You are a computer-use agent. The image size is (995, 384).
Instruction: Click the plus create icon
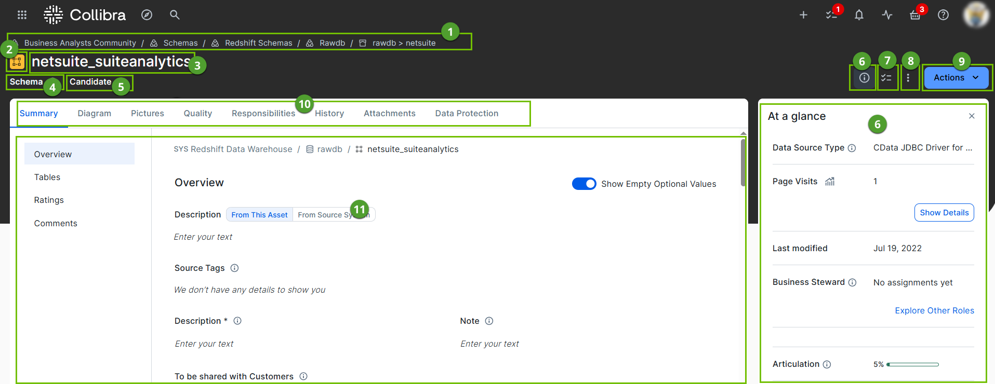click(803, 15)
